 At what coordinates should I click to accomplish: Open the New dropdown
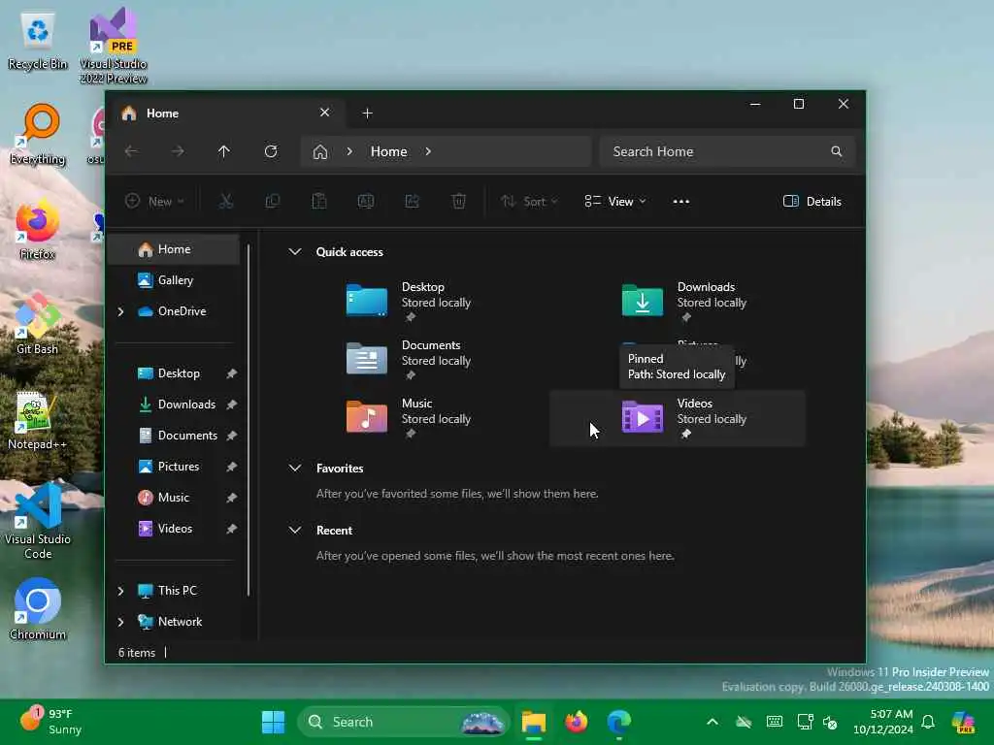(x=154, y=202)
